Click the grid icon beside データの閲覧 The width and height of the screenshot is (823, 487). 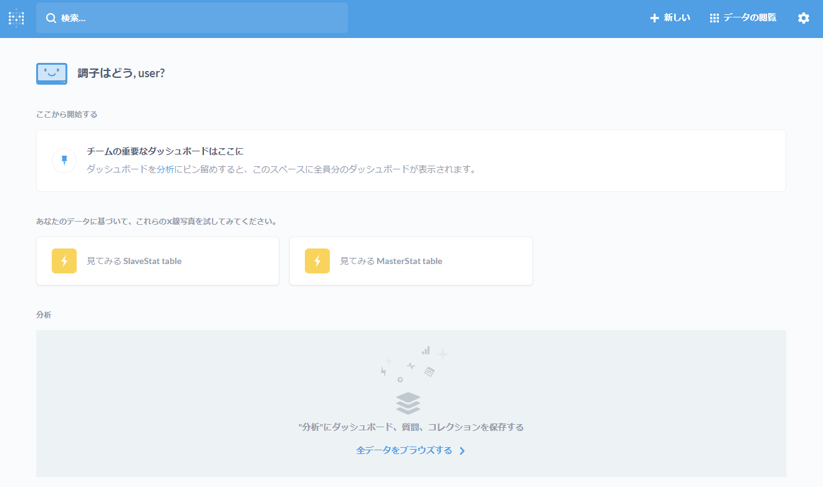[715, 18]
